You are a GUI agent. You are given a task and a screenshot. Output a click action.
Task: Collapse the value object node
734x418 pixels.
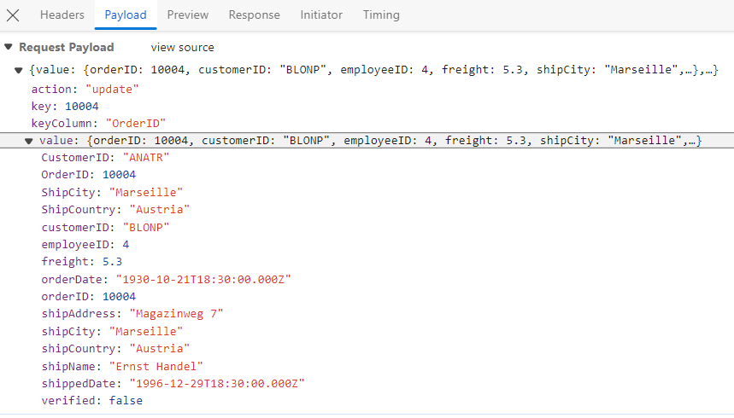(29, 141)
